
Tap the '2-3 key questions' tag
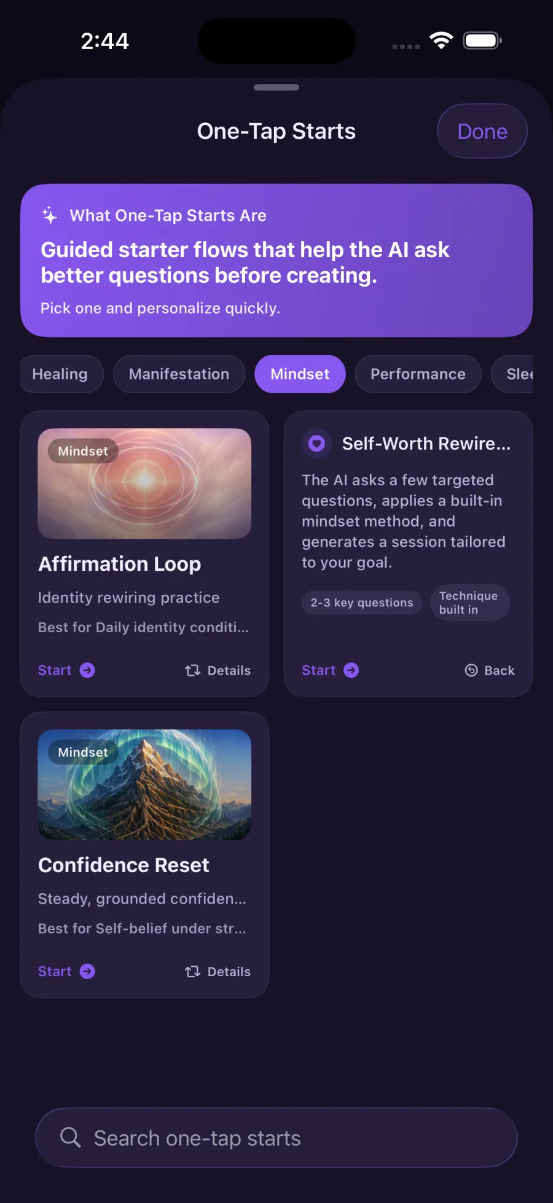coord(362,603)
